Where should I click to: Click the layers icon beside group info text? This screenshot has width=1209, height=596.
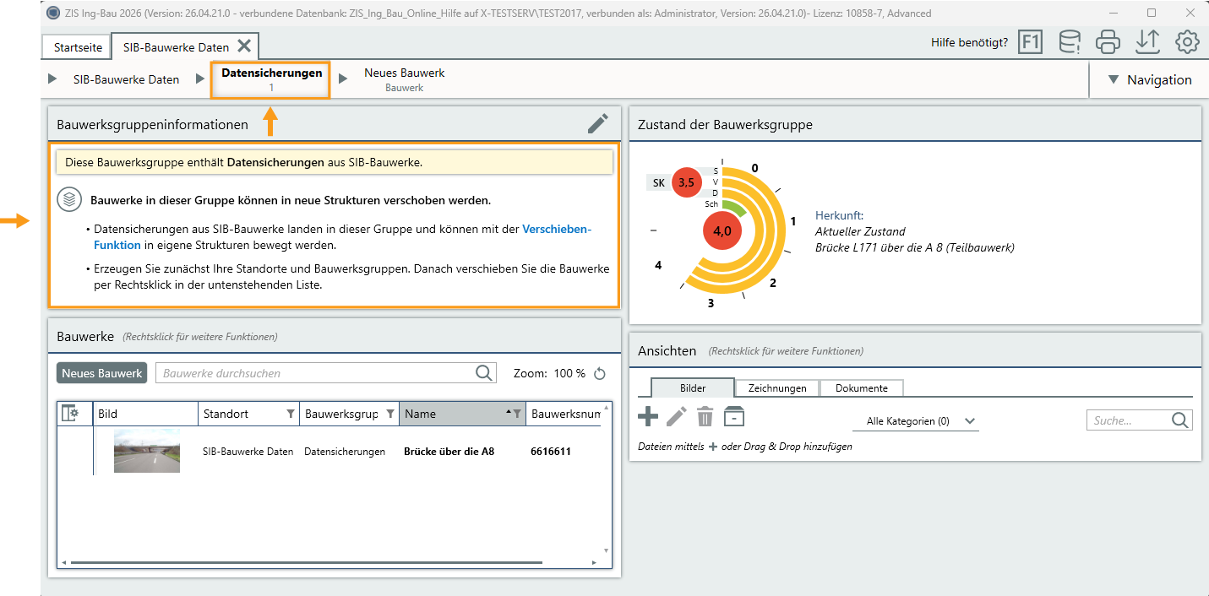pos(69,200)
